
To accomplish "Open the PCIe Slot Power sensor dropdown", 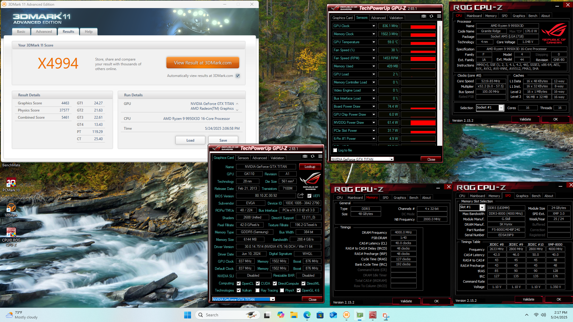I will (x=373, y=131).
